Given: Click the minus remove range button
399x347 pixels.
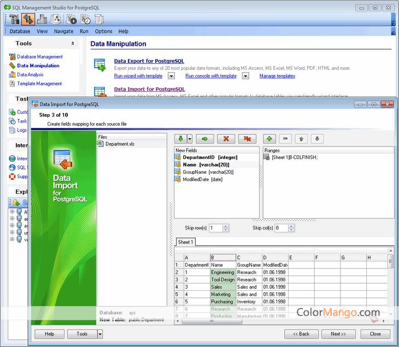Looking at the screenshot, I should click(285, 139).
